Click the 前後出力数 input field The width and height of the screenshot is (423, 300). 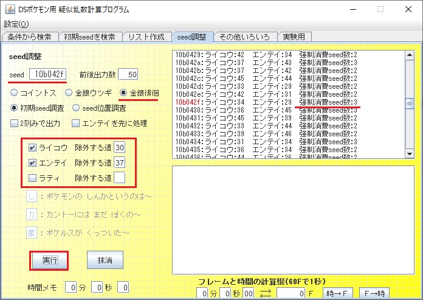(x=128, y=74)
